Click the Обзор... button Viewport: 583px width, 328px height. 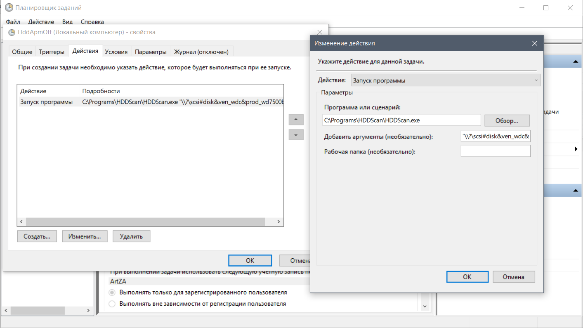point(507,120)
